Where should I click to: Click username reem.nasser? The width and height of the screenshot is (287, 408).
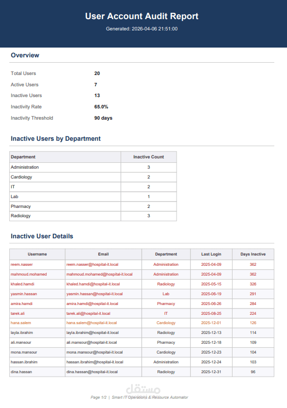(22, 264)
